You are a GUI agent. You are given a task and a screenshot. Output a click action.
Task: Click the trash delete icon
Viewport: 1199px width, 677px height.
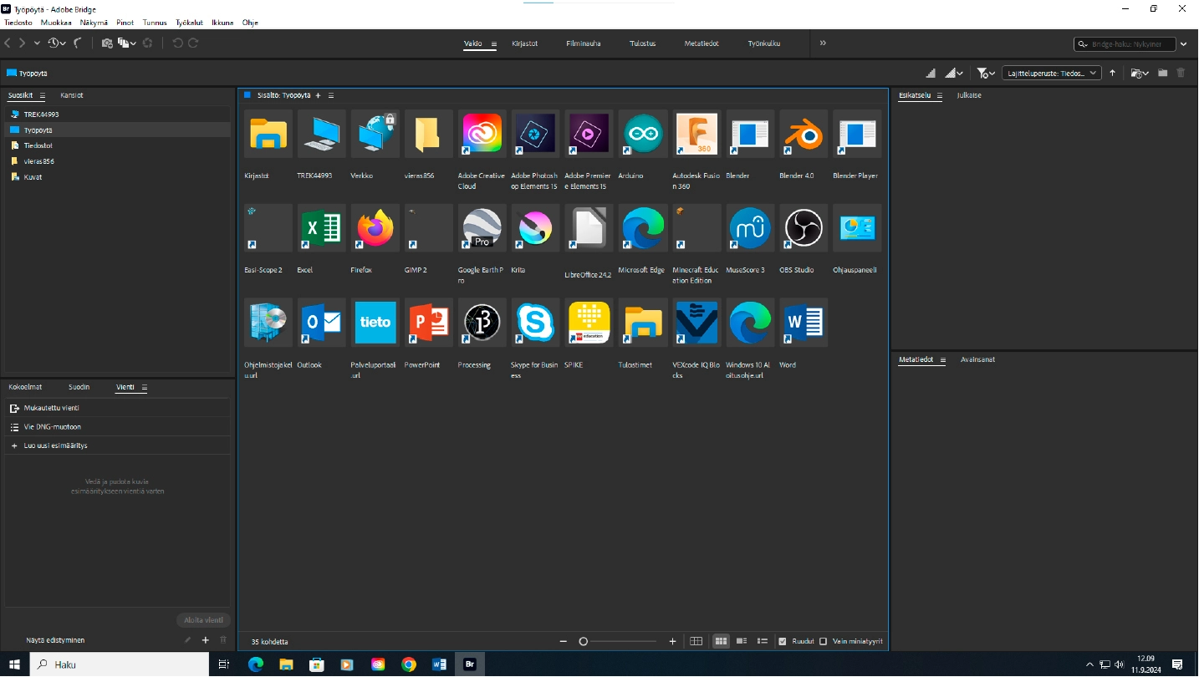tap(1181, 73)
